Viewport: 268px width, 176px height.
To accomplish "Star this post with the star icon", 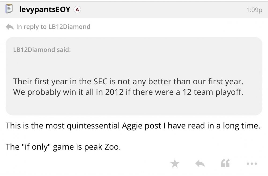I will [x=175, y=163].
